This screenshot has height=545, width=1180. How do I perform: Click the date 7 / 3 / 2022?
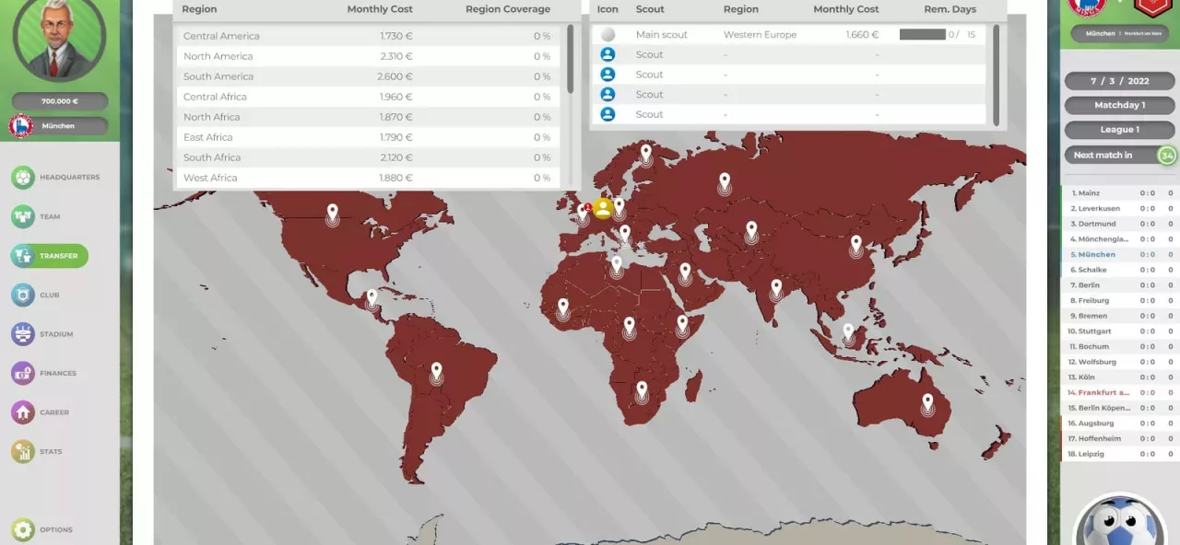click(1119, 81)
